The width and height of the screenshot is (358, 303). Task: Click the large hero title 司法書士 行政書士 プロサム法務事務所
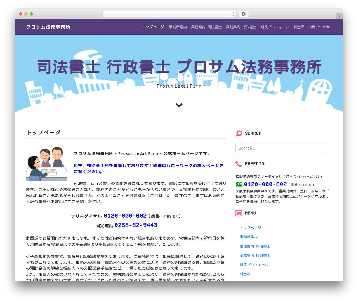click(179, 67)
